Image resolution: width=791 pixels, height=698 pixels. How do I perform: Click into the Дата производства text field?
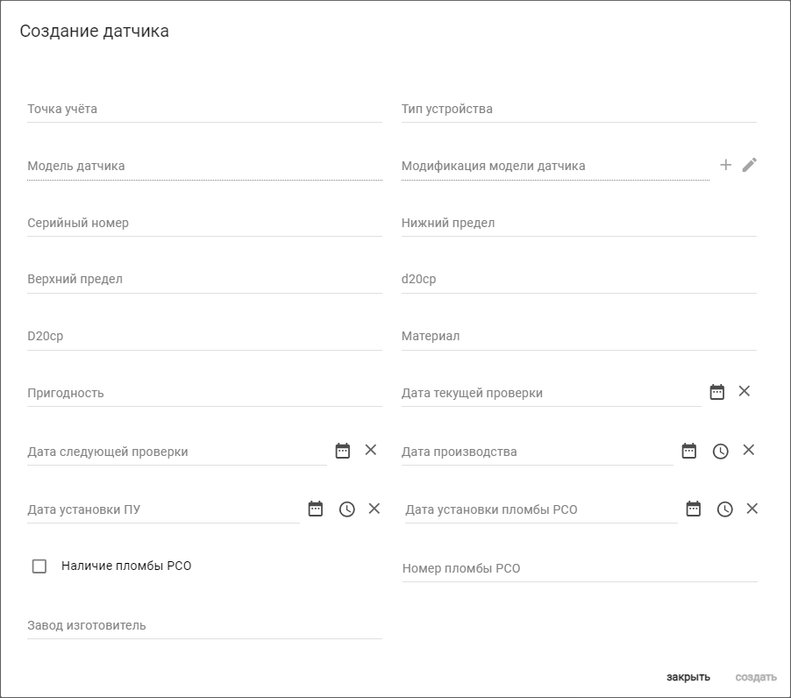[x=537, y=452]
